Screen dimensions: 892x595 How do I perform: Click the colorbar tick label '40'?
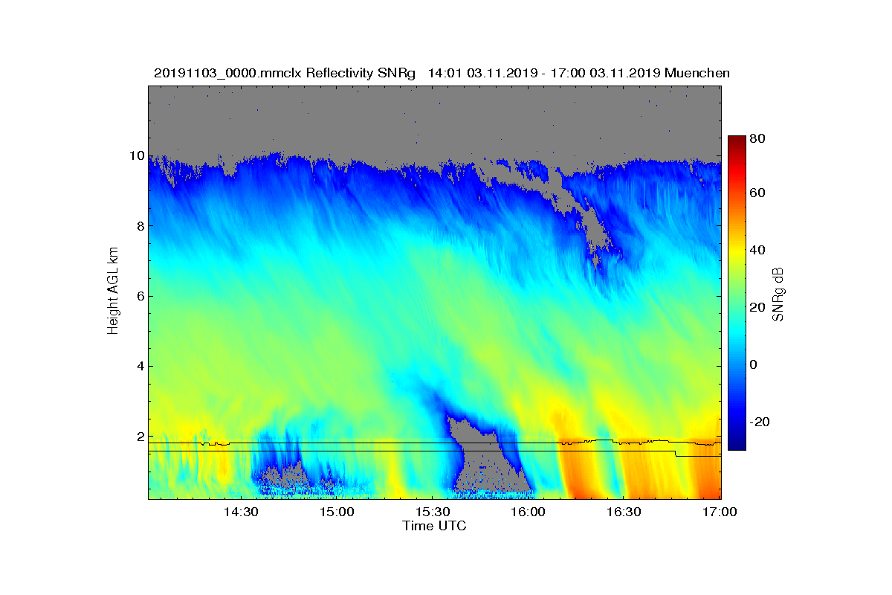click(x=758, y=251)
